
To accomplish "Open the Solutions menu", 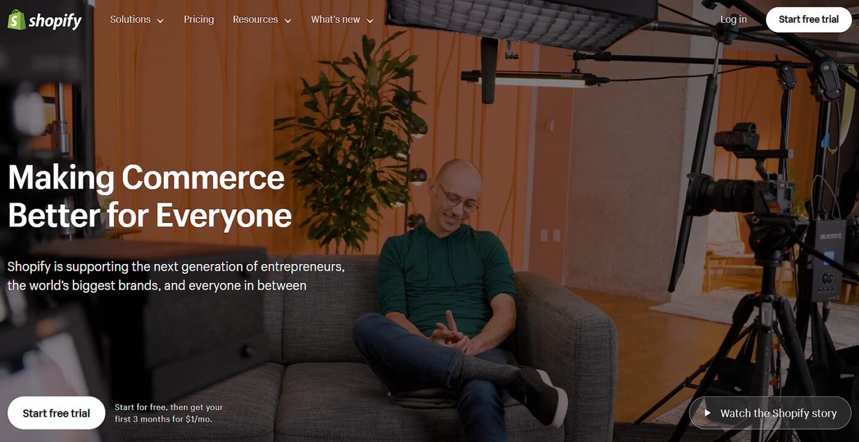I will tap(137, 20).
